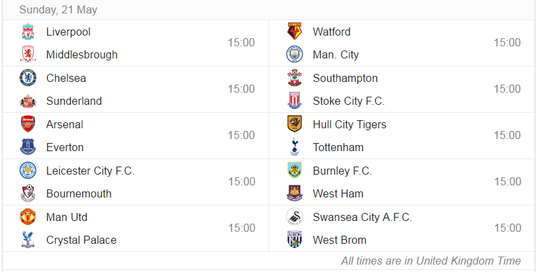Click the Liverpool club crest
This screenshot has width=536, height=272.
pyautogui.click(x=28, y=32)
